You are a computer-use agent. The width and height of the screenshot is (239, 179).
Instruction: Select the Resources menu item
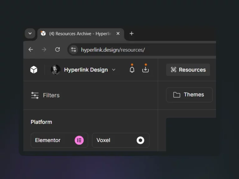click(188, 70)
